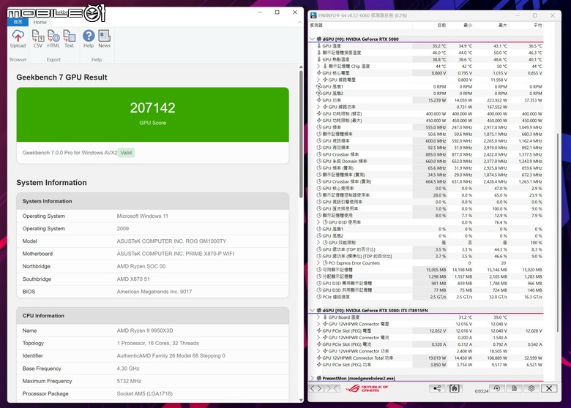Collapse the Geekbench ribbon with the chevron
The image size is (571, 408).
point(299,23)
